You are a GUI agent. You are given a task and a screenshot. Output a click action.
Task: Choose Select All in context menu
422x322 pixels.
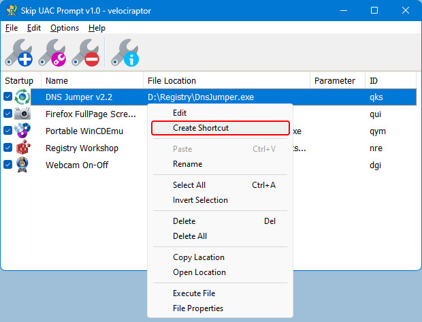click(x=220, y=185)
